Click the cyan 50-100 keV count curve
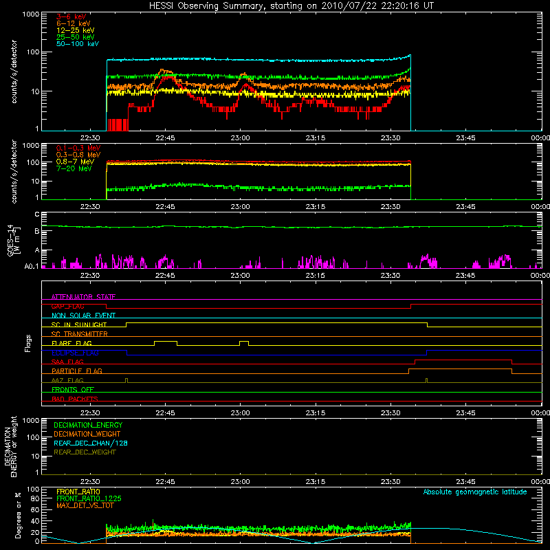 [258, 60]
